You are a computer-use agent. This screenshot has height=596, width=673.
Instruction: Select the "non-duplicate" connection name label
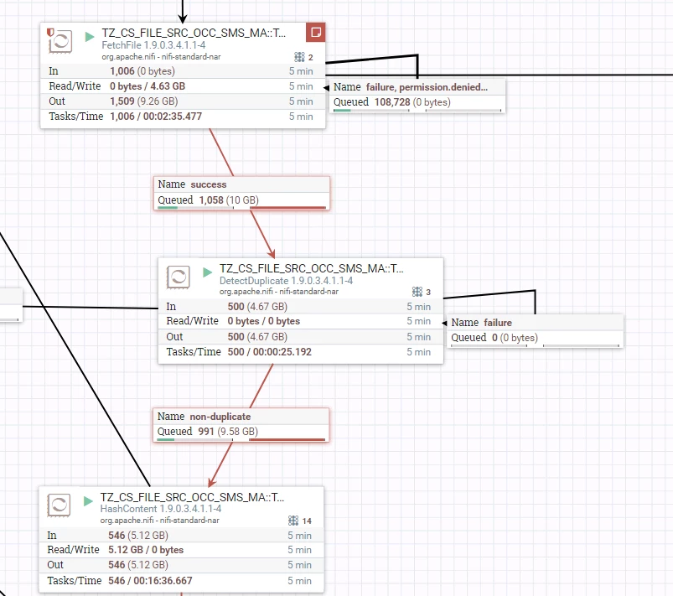pyautogui.click(x=220, y=417)
